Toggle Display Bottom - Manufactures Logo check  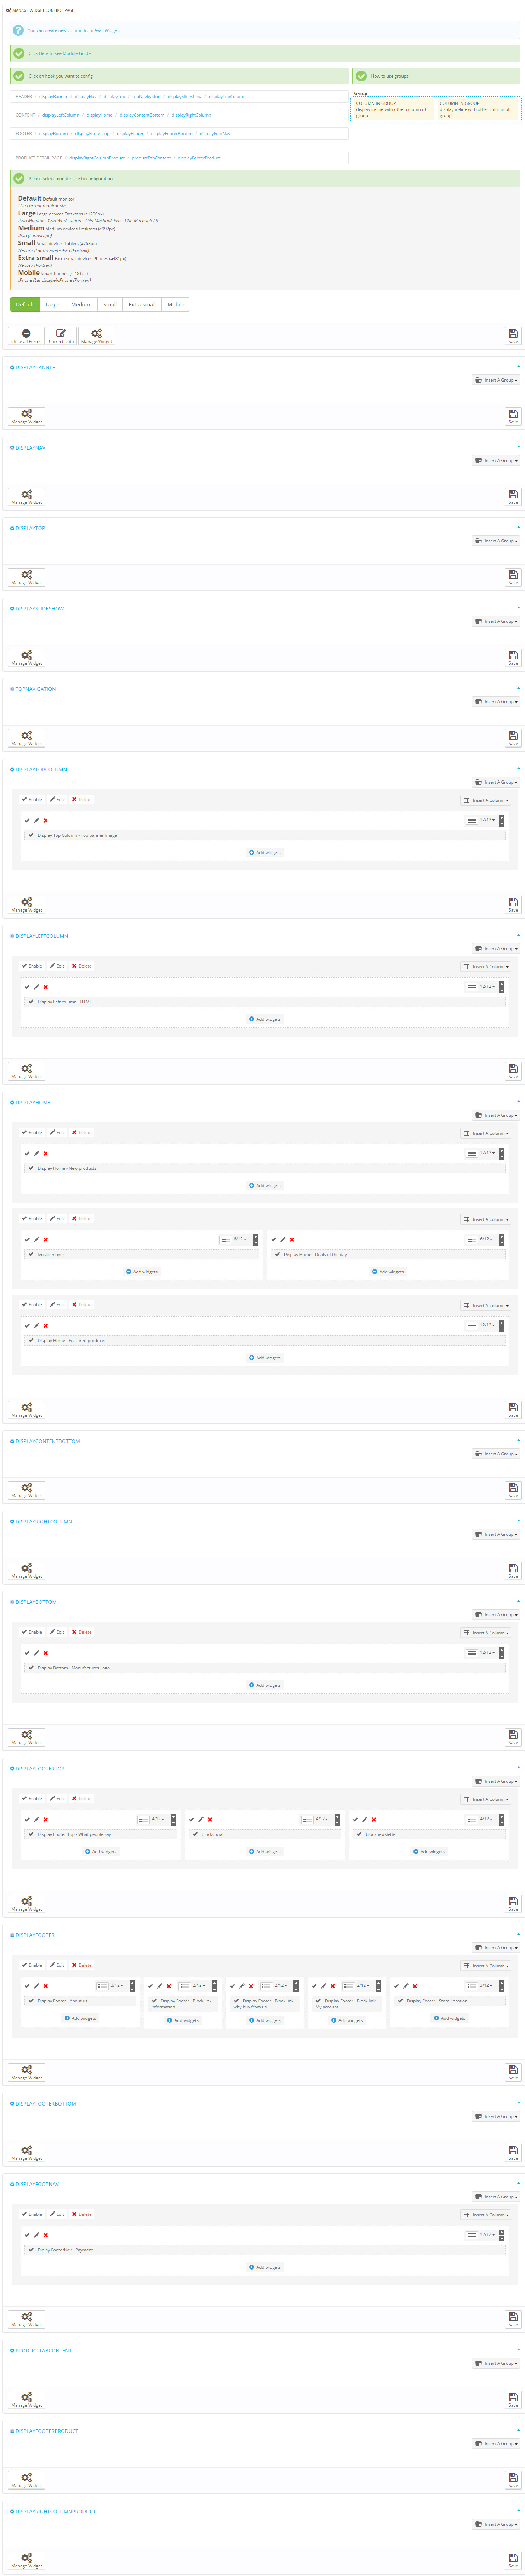pyautogui.click(x=31, y=1668)
